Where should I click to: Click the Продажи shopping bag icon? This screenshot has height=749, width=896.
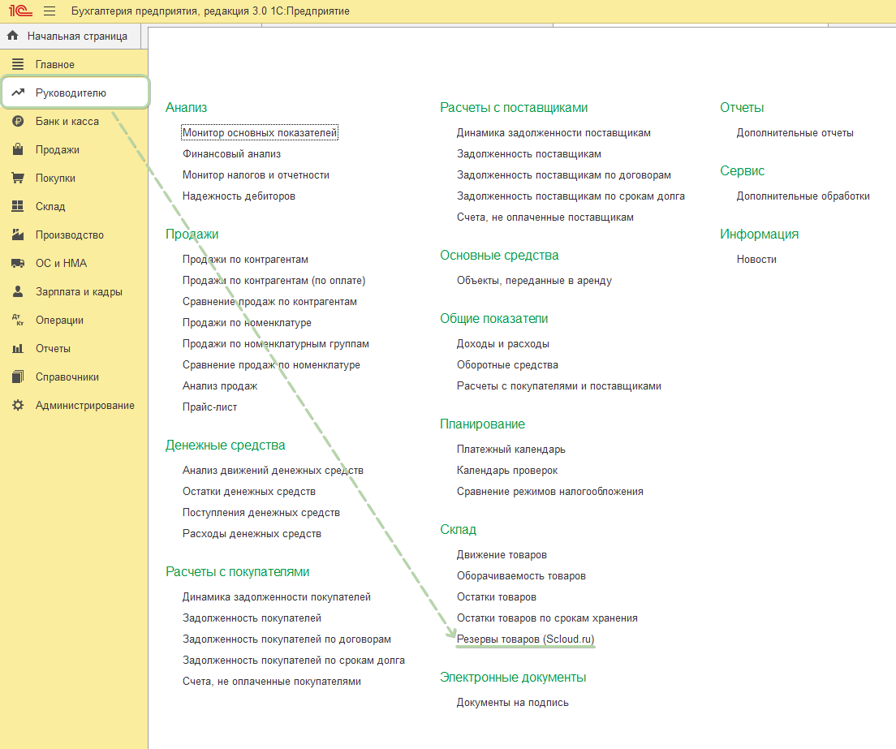pyautogui.click(x=19, y=149)
